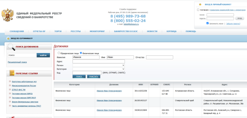Open the Минэкономразвития России link
The image size is (247, 118).
click(x=24, y=86)
